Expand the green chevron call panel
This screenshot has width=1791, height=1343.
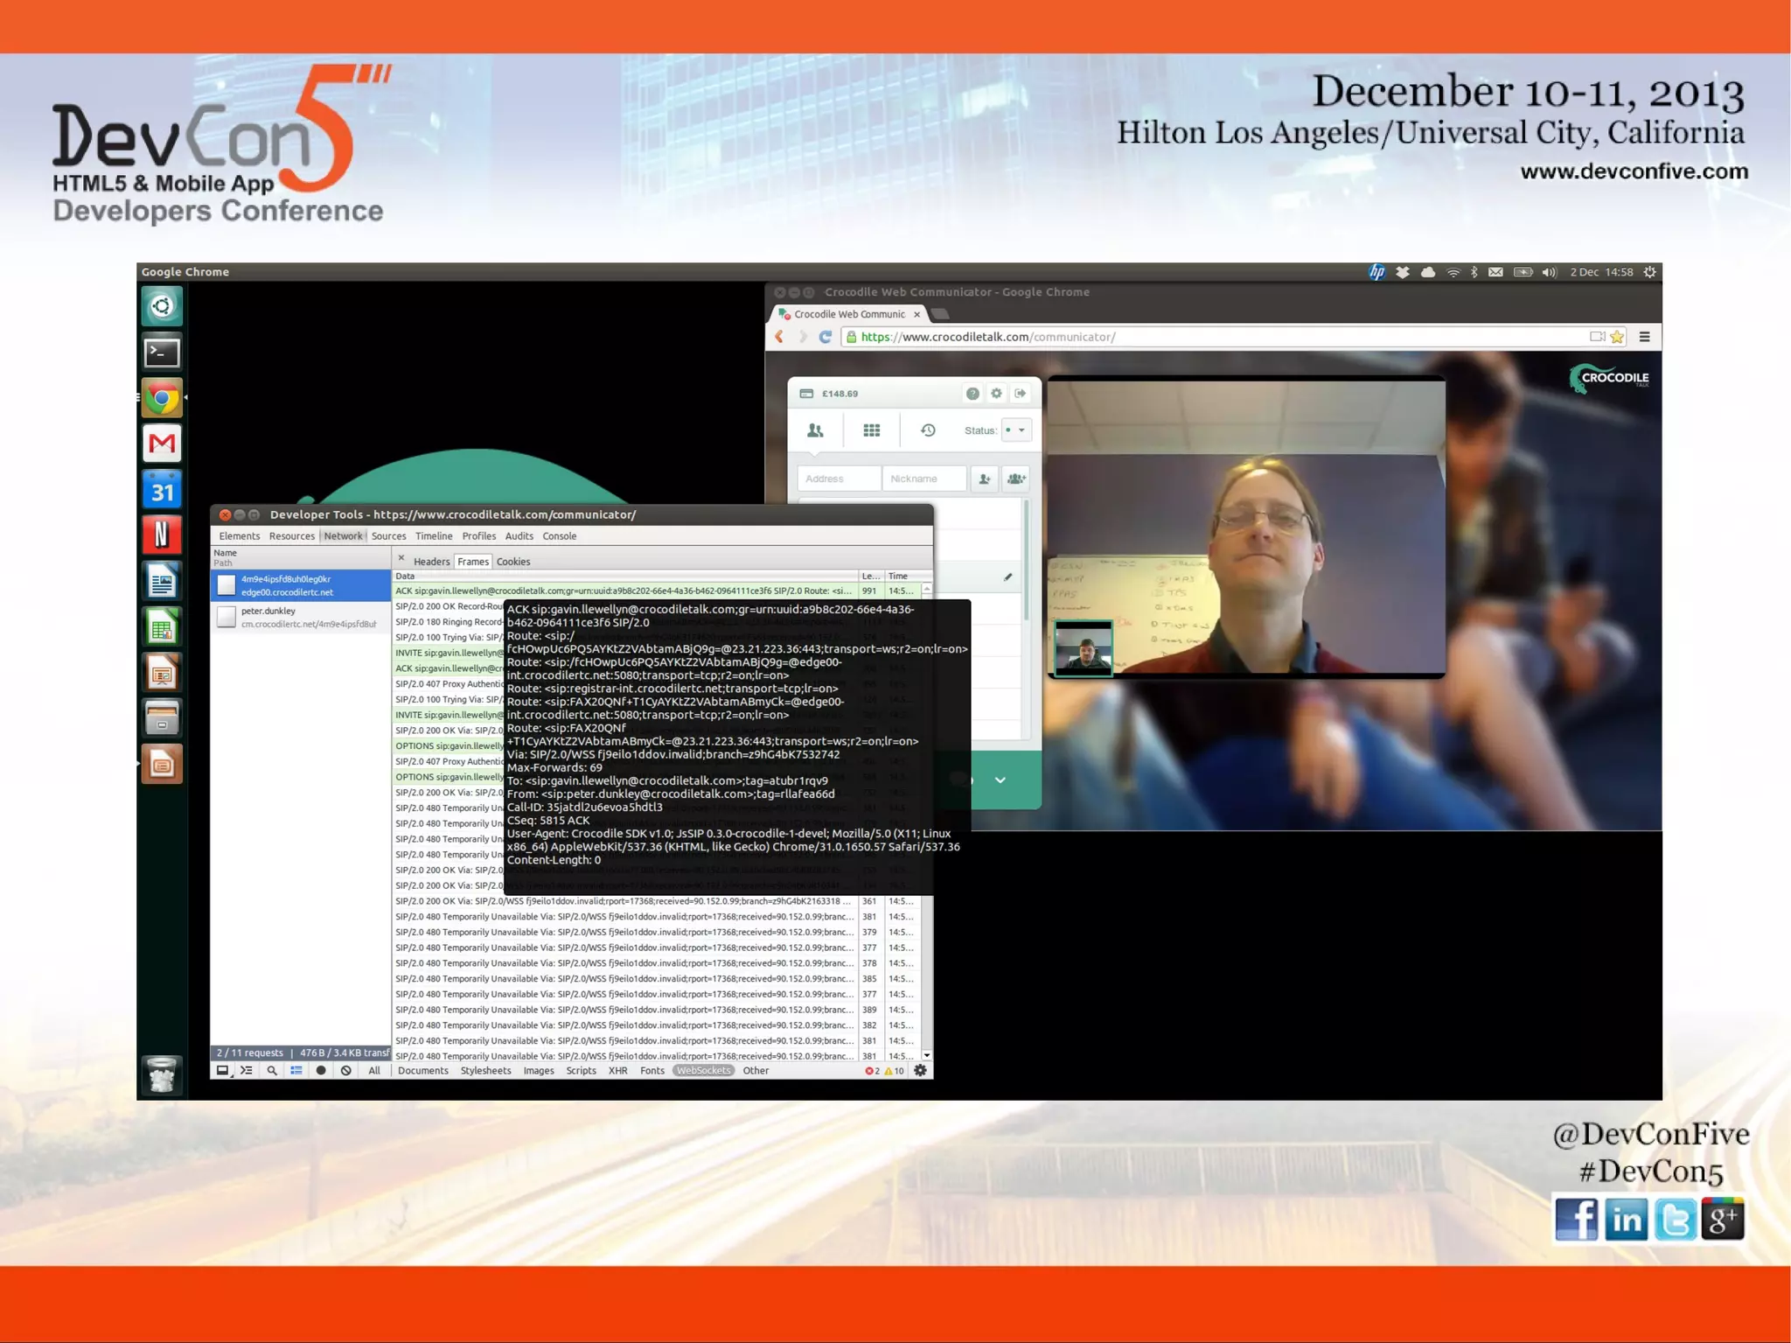coord(1000,780)
